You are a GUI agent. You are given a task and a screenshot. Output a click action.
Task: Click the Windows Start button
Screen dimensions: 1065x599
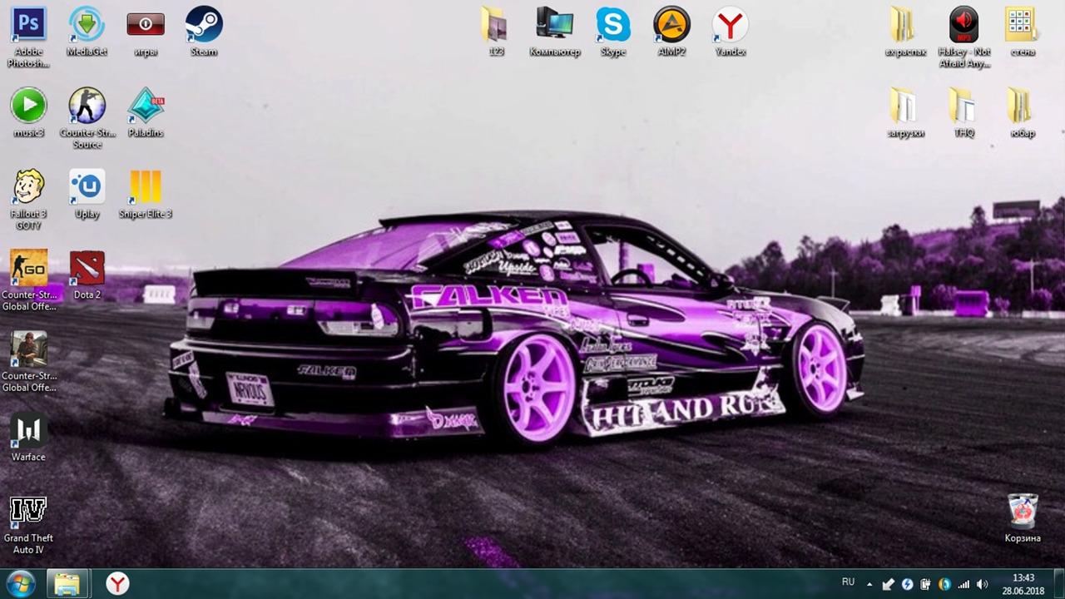[x=20, y=584]
